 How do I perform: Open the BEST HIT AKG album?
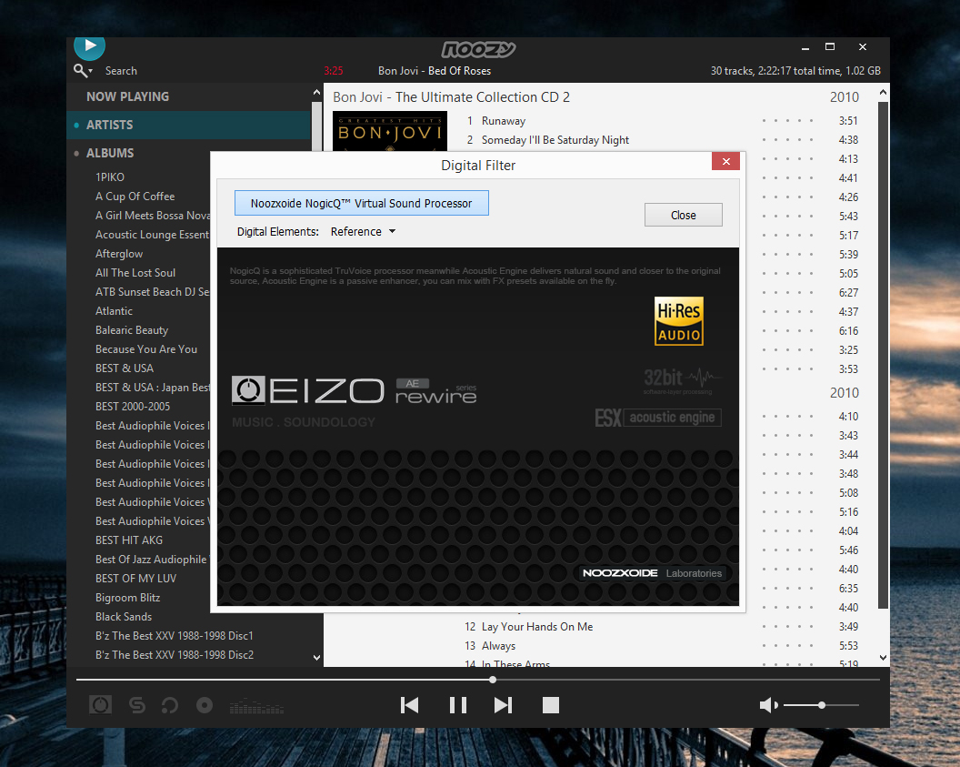(x=129, y=540)
